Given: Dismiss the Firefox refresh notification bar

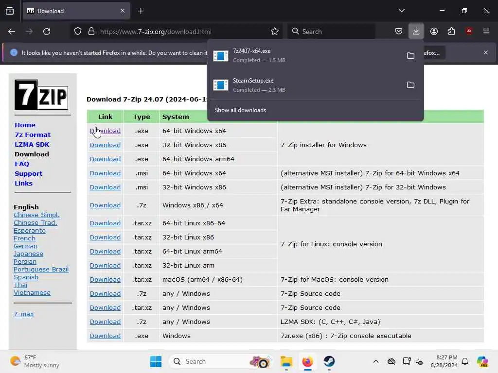Looking at the screenshot, I should tap(486, 52).
